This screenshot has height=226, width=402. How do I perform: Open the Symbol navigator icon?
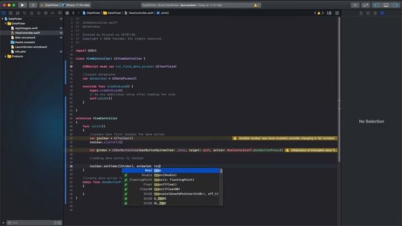point(18,13)
